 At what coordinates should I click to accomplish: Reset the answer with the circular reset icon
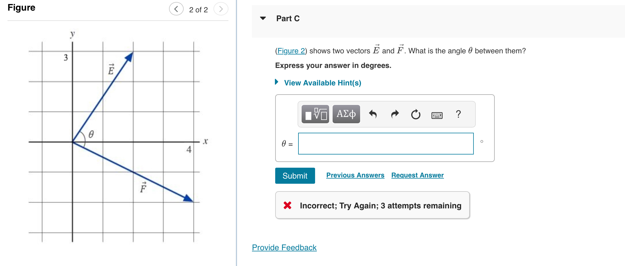pos(416,114)
